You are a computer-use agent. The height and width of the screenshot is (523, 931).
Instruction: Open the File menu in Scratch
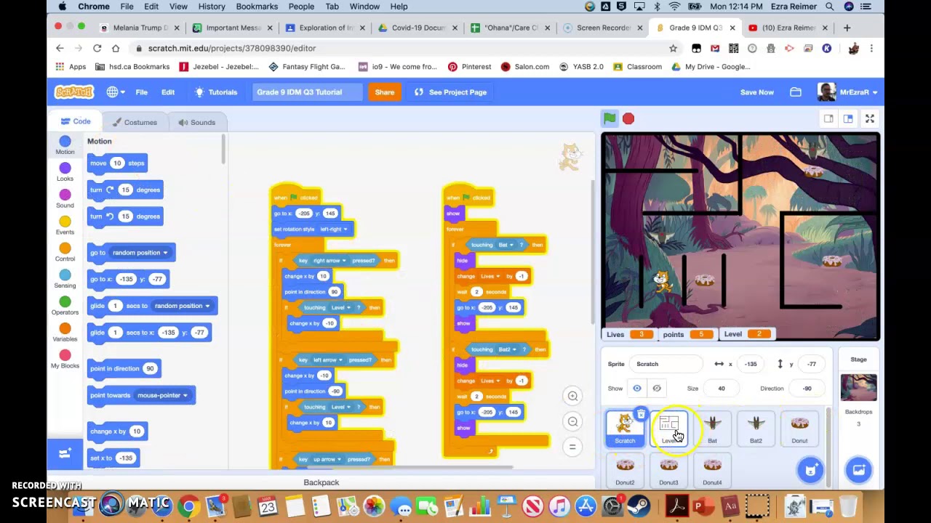(141, 92)
